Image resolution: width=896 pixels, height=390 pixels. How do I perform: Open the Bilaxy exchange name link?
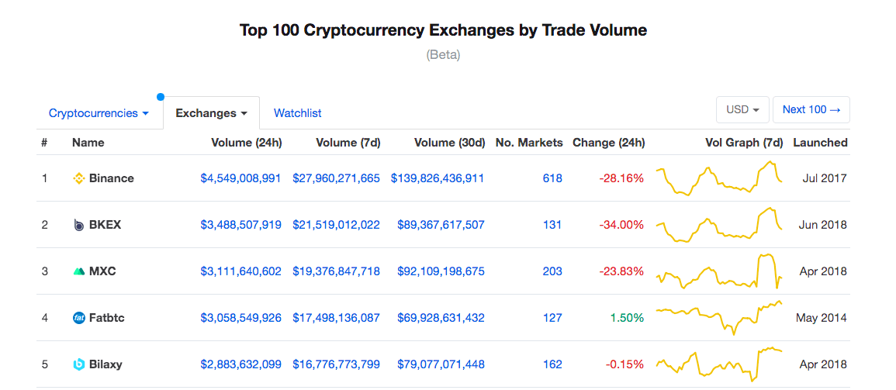(106, 364)
